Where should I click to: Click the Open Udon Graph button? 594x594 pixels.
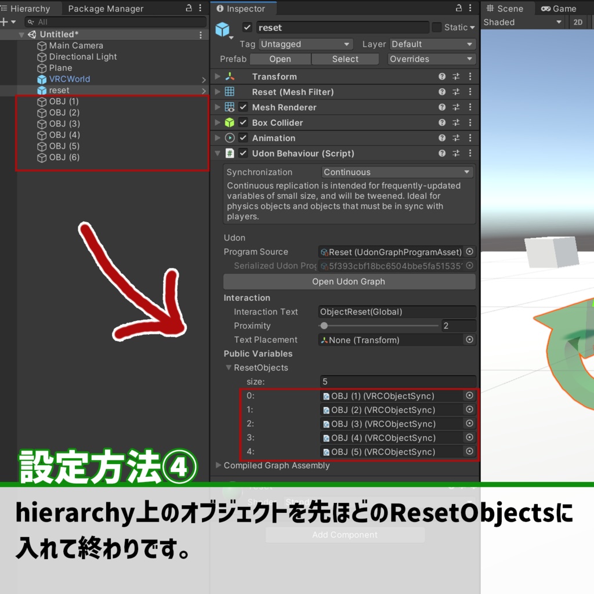point(349,282)
